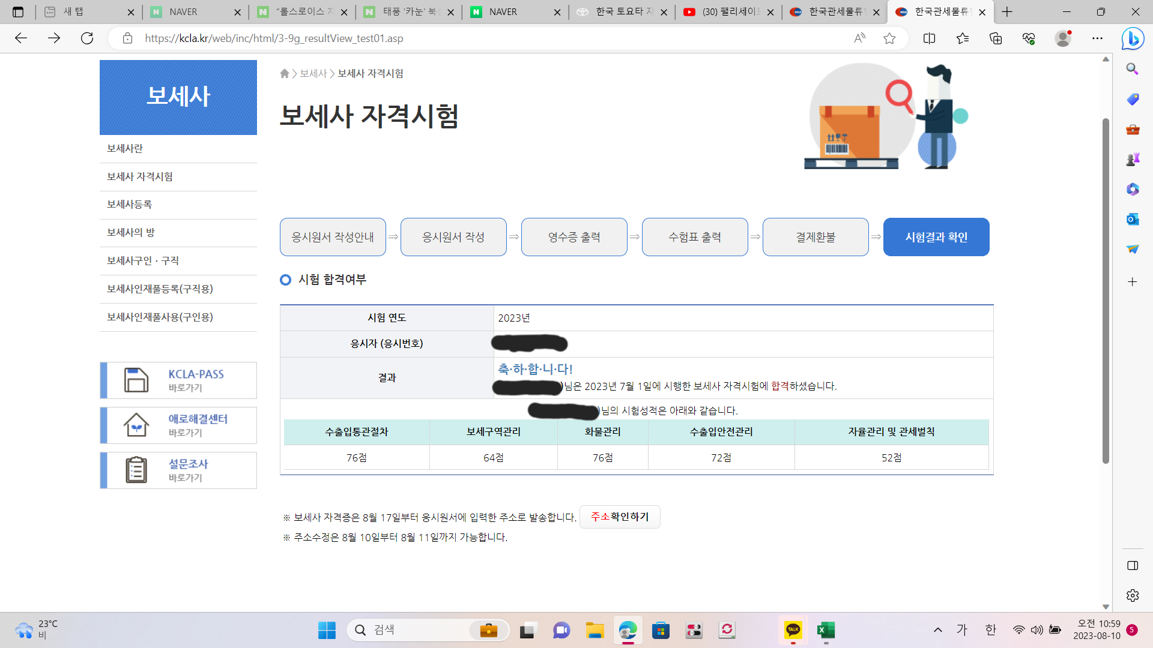Open Excel from the taskbar

tap(826, 630)
